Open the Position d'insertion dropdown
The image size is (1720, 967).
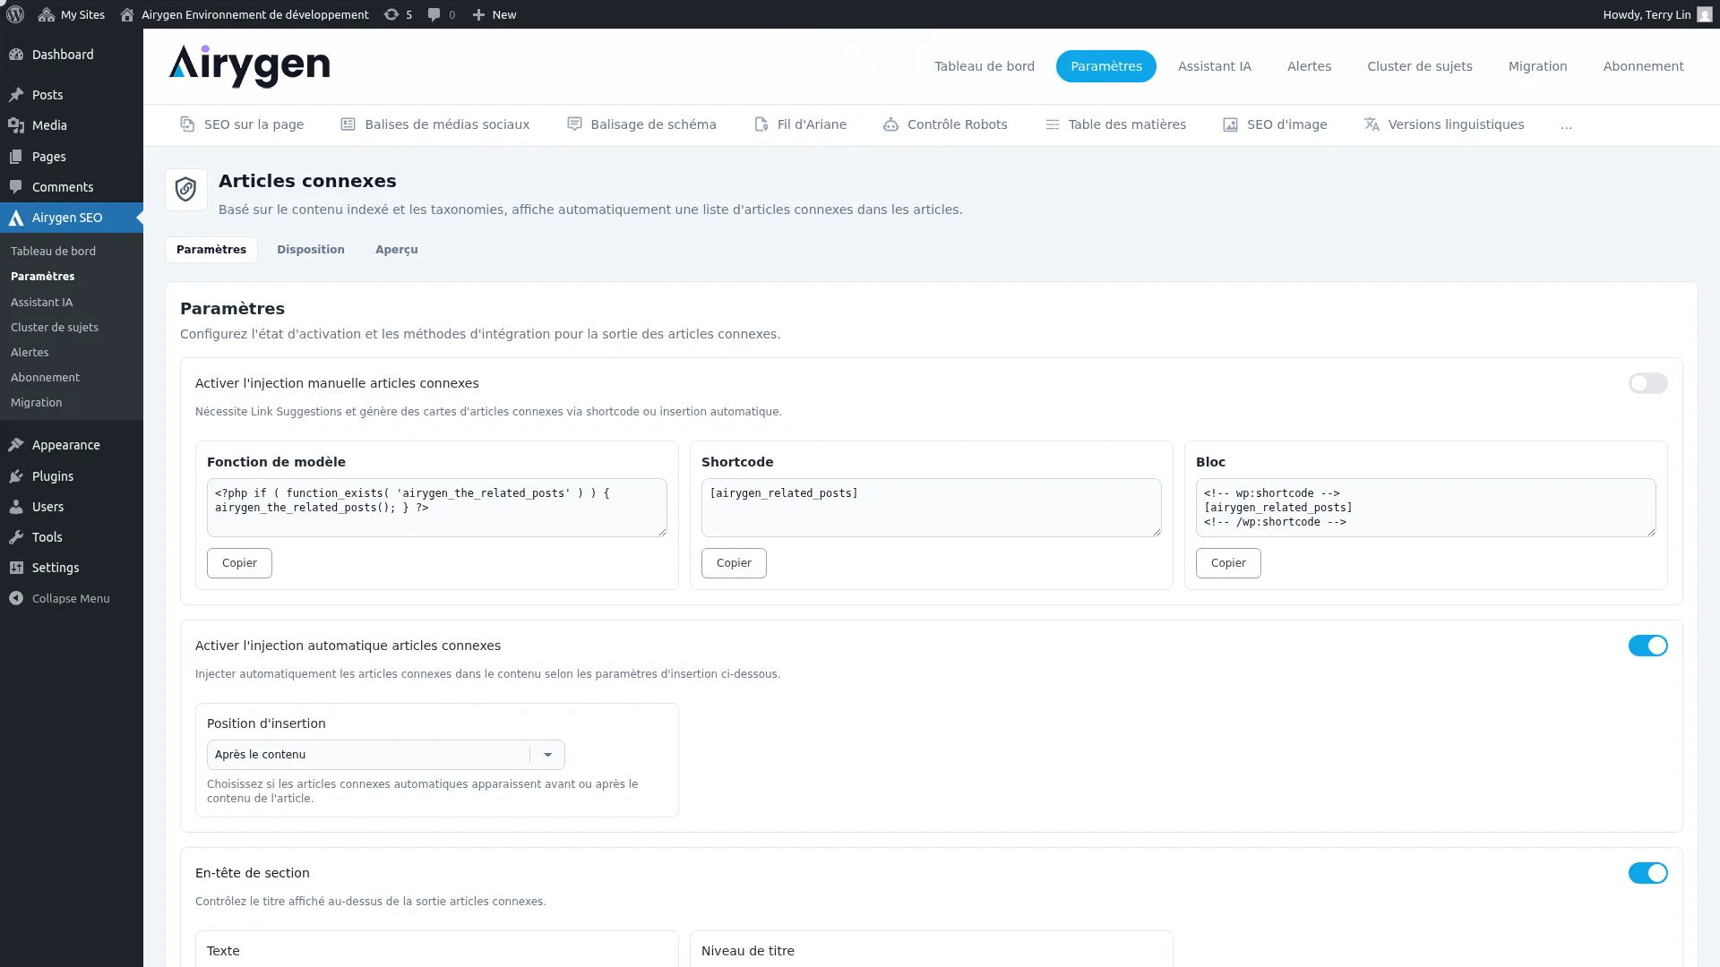click(x=385, y=755)
